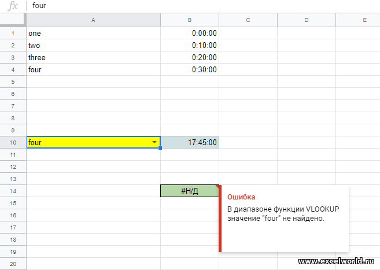
Task: Select row 14 header
Action: coord(13,191)
